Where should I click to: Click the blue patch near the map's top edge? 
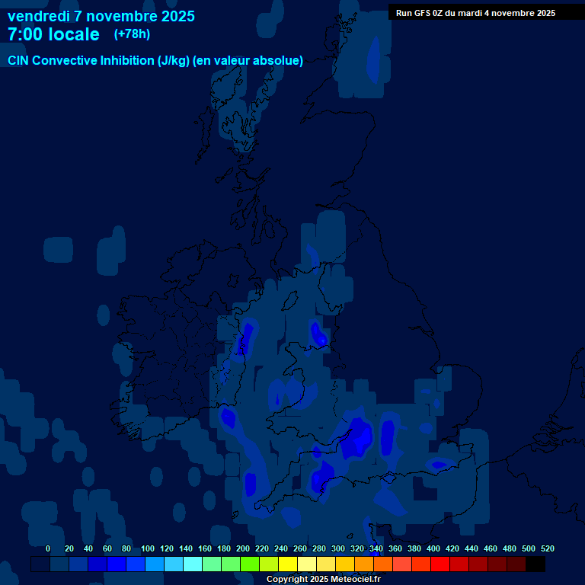click(374, 59)
